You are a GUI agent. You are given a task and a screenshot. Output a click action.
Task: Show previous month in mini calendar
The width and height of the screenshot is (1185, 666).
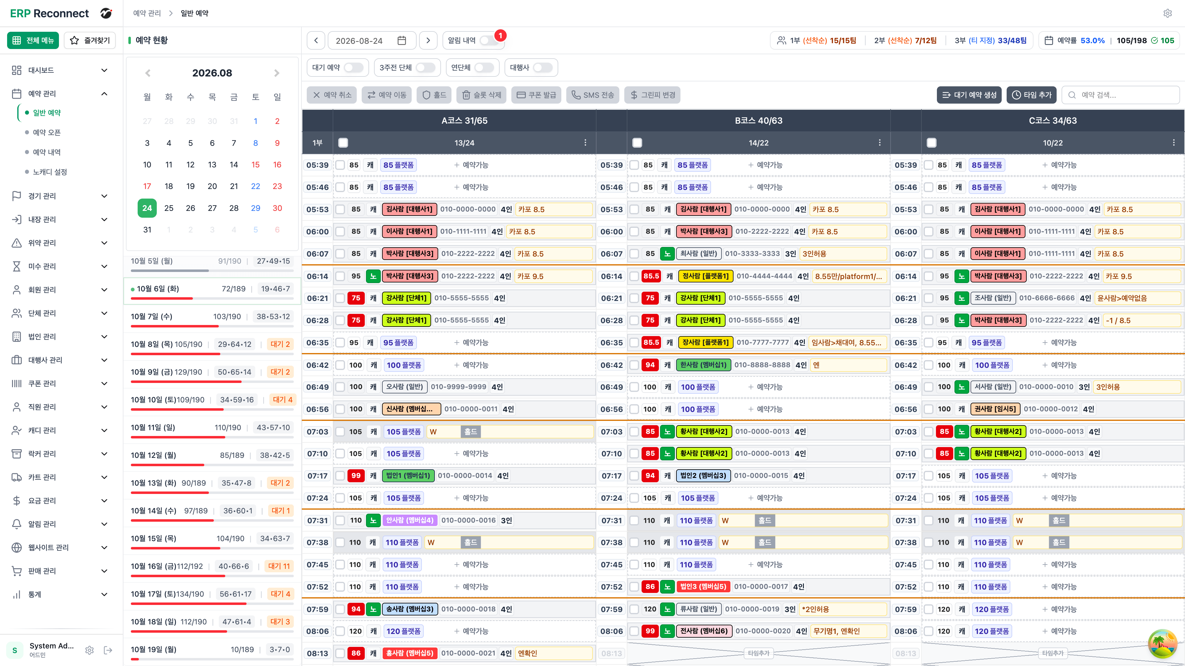tap(148, 73)
